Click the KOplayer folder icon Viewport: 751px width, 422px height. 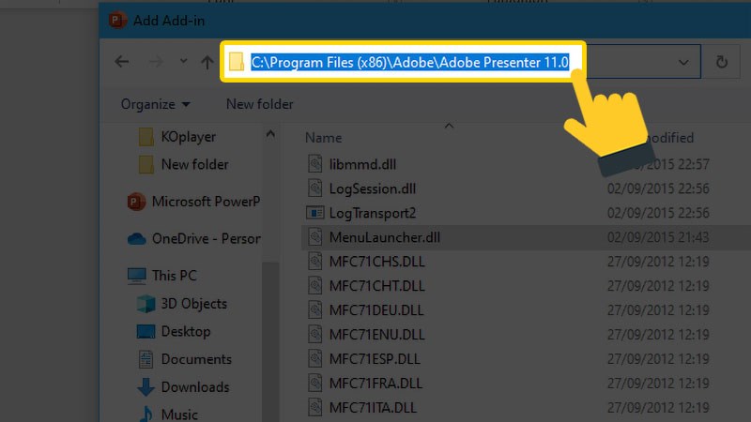146,137
